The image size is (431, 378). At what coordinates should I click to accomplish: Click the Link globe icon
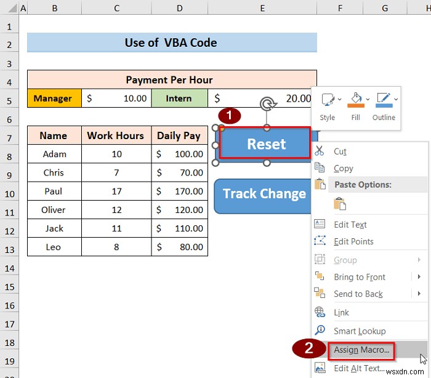click(x=320, y=312)
